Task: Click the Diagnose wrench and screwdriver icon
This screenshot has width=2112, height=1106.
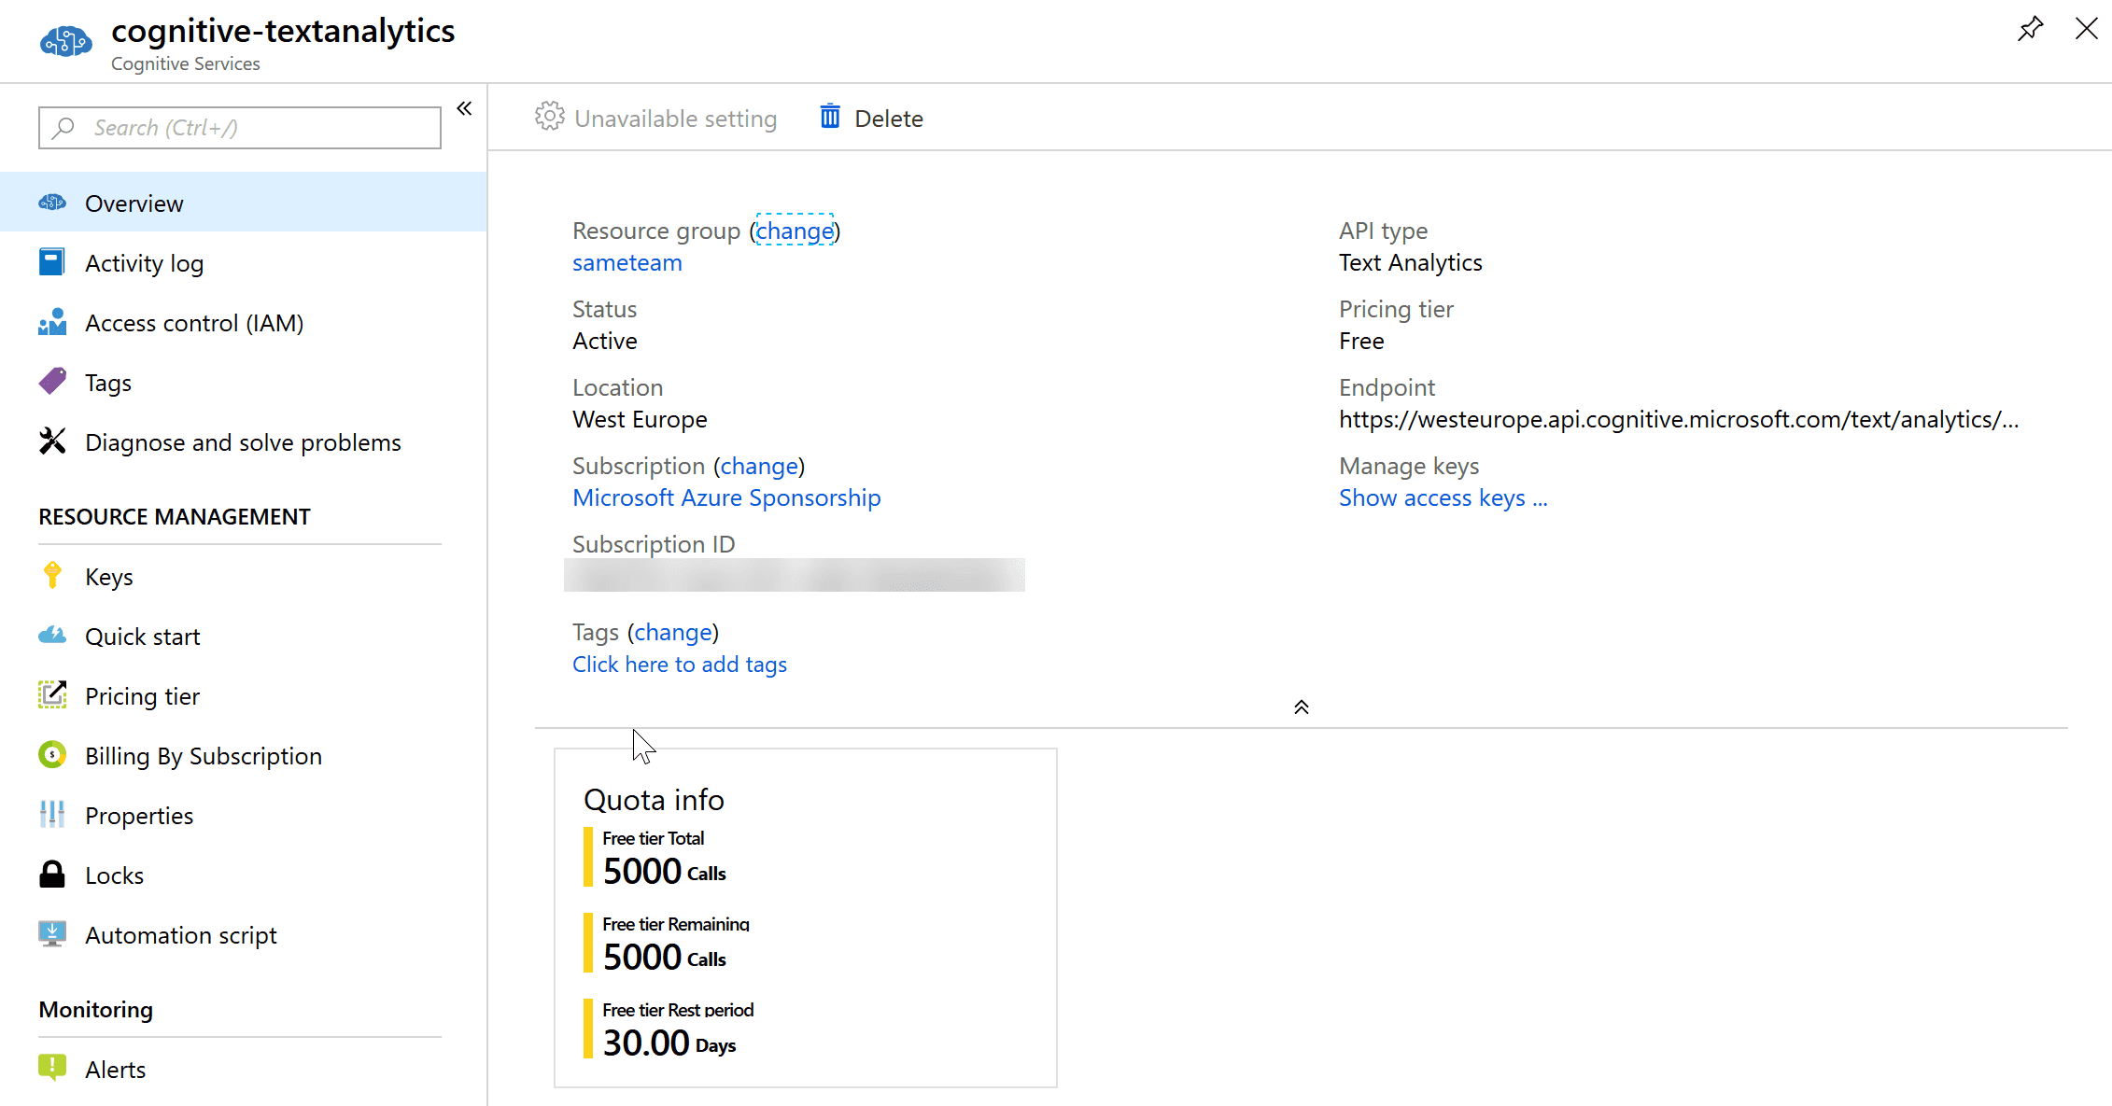Action: point(52,441)
